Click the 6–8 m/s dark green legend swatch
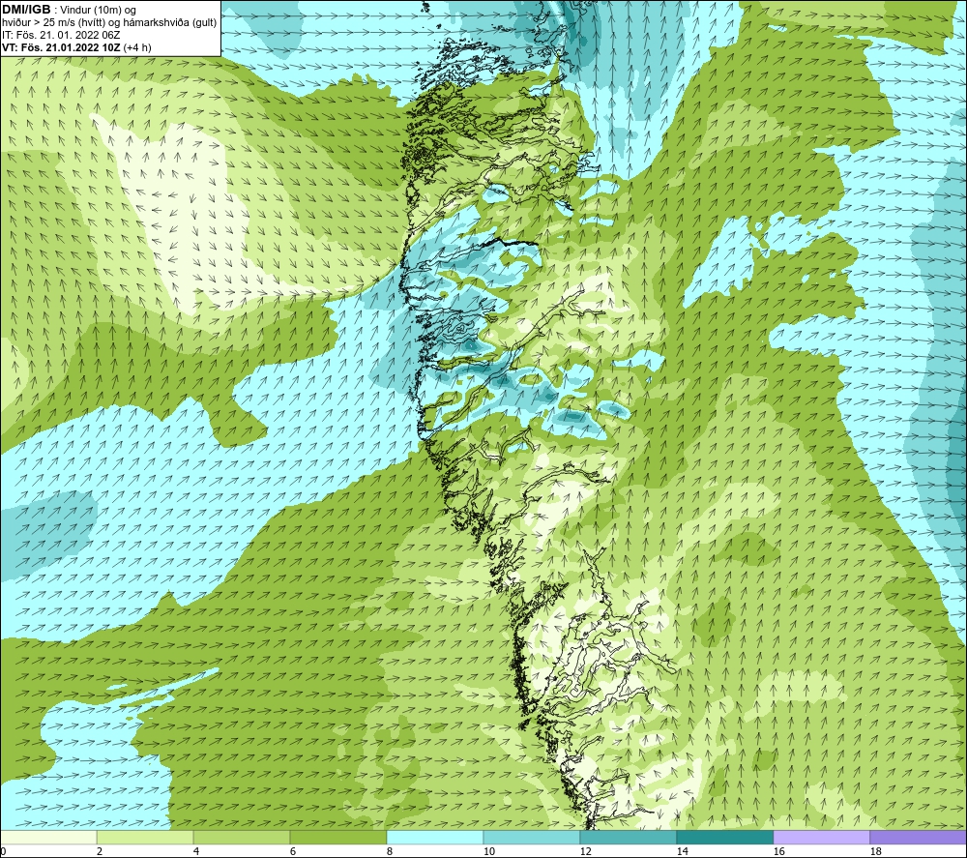The height and width of the screenshot is (858, 967). coord(337,837)
